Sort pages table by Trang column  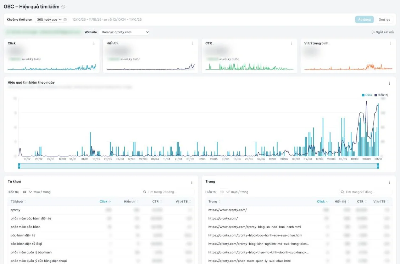click(x=214, y=202)
